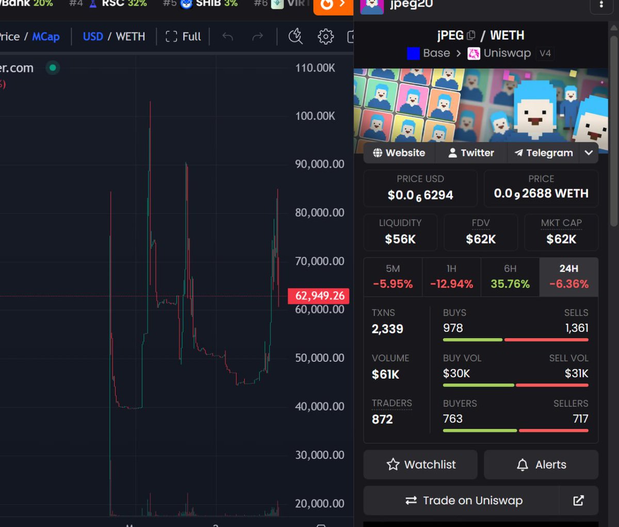
Task: Click the MKT CAP $62K box
Action: pyautogui.click(x=561, y=232)
